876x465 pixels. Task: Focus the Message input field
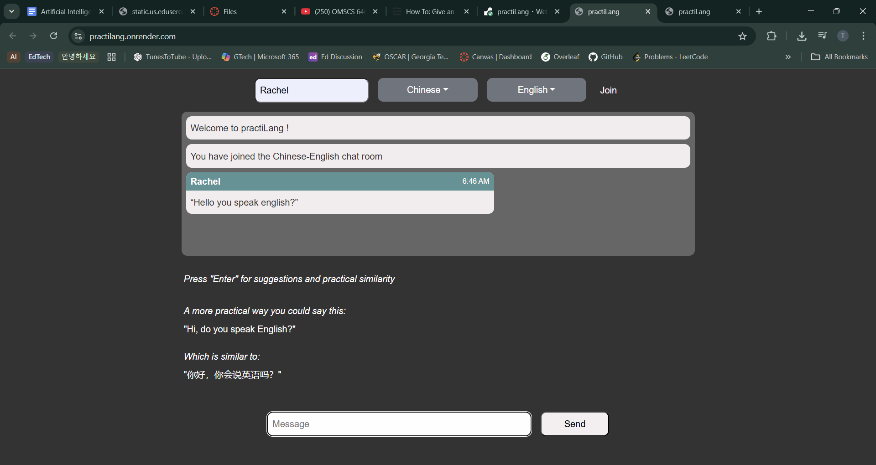[x=399, y=424]
